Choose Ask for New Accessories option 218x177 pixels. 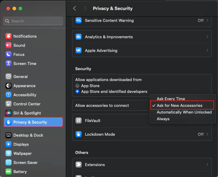point(183,105)
